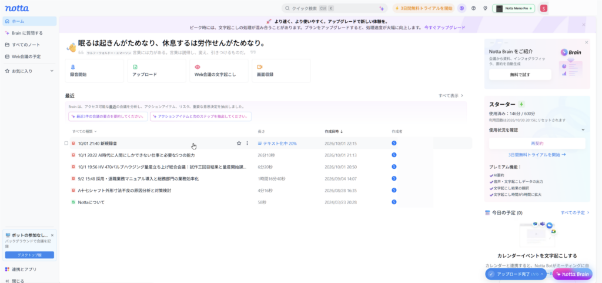The image size is (602, 283).
Task: Select アクションアイテムと次のステップを抽出 suggestion
Action: (x=201, y=116)
